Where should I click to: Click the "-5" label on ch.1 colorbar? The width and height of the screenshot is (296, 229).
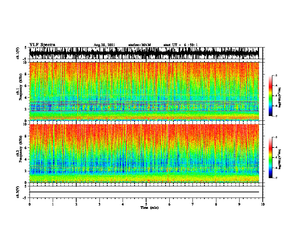276,96
